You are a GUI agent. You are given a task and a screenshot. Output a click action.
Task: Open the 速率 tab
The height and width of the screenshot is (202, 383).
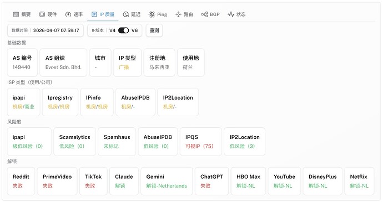[74, 14]
